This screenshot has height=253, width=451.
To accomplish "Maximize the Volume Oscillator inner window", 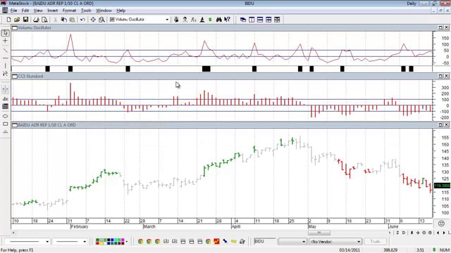I will 440,27.
